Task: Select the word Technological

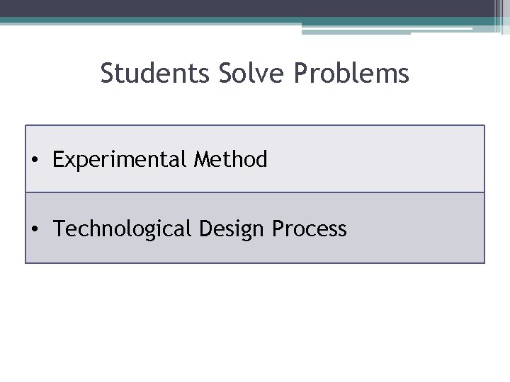Action: coord(122,228)
